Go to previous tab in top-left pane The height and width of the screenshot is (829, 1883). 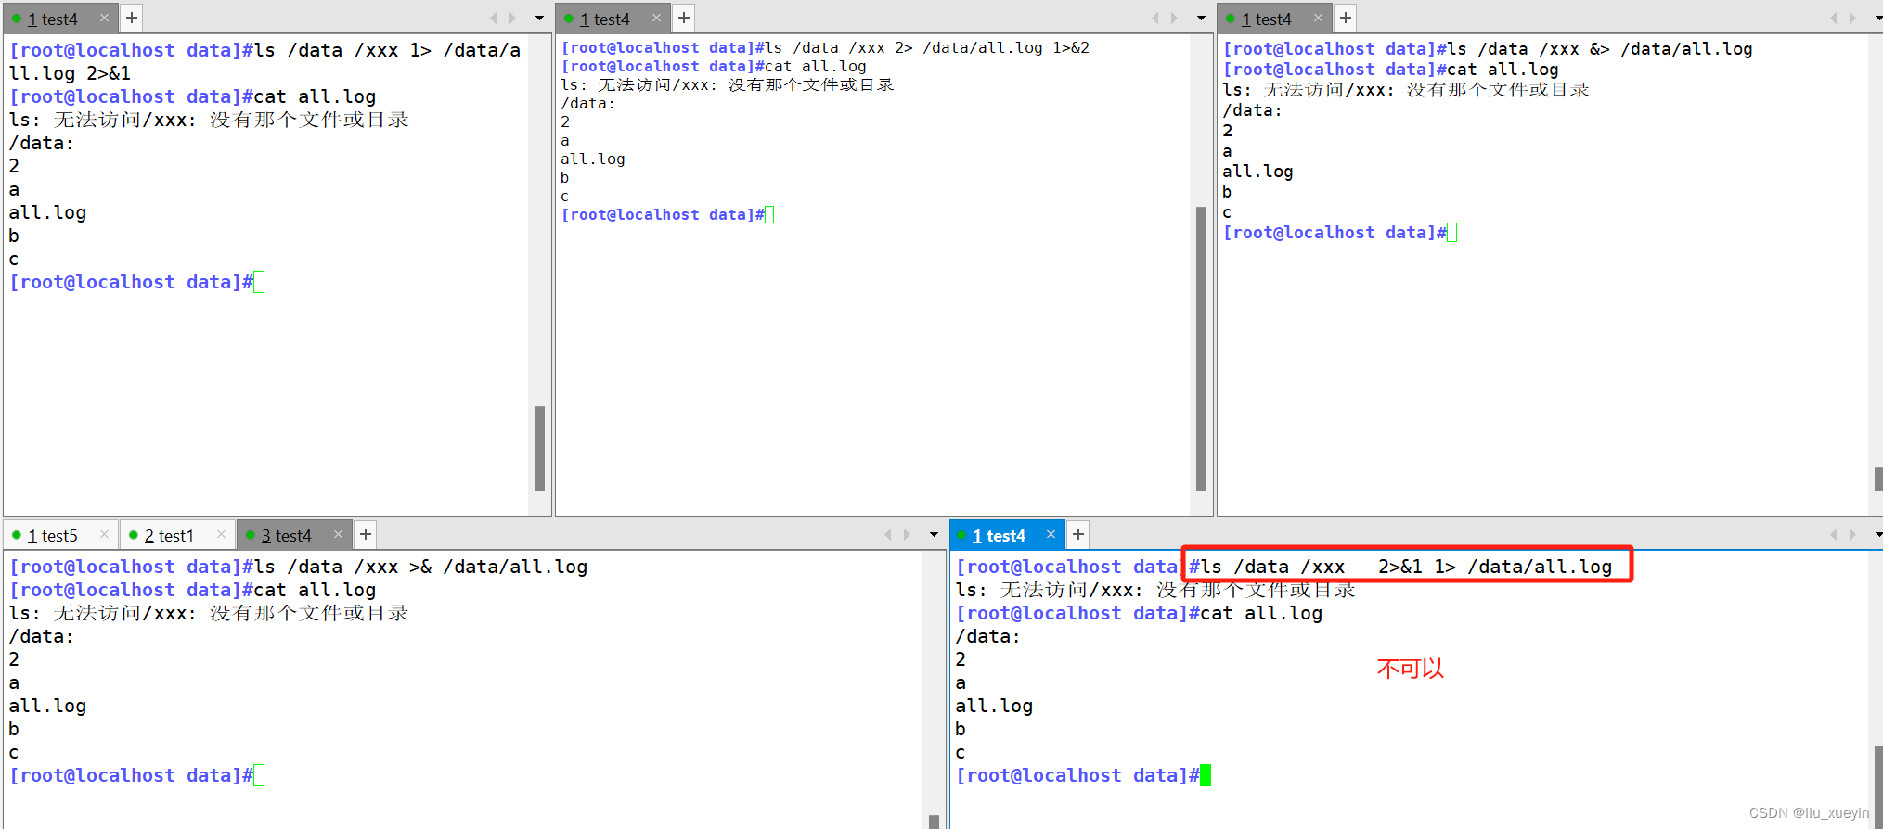tap(493, 18)
